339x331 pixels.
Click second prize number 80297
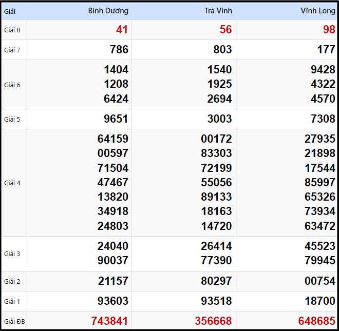[x=216, y=281]
